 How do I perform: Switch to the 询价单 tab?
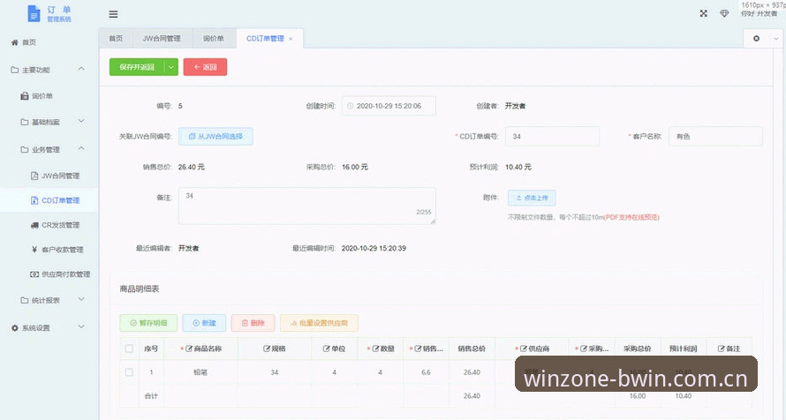tap(214, 39)
